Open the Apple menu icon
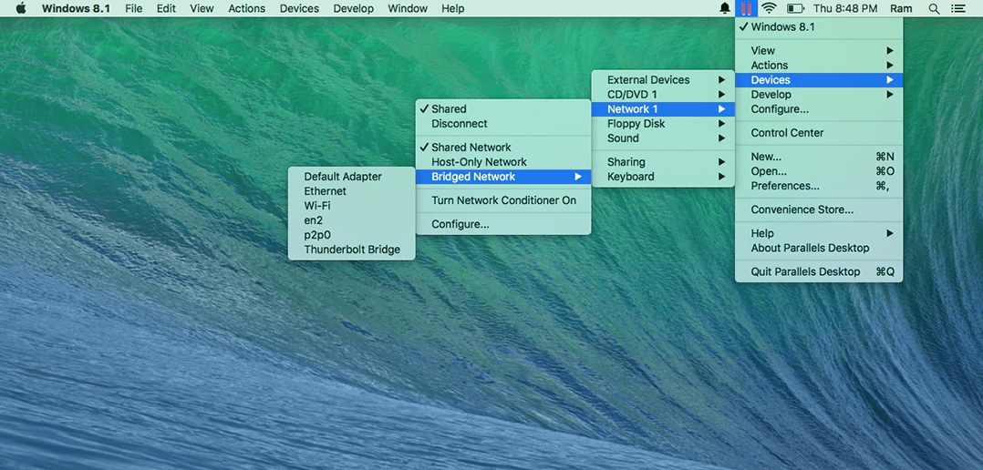This screenshot has width=983, height=470. pos(21,8)
